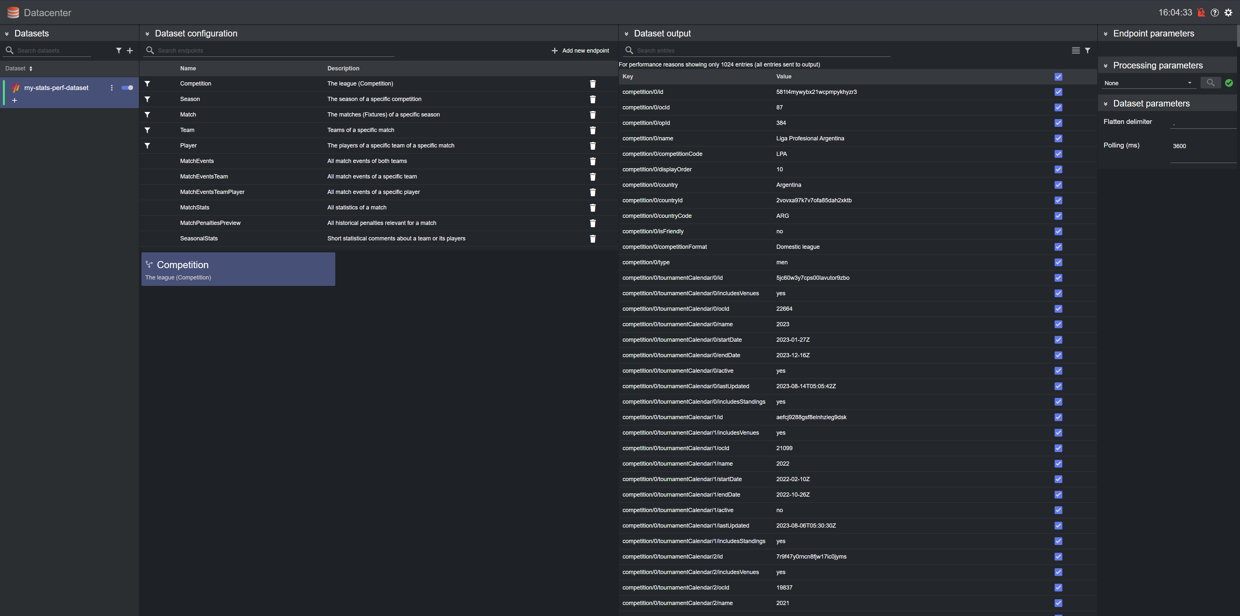
Task: Click Add new endpoint button
Action: click(580, 50)
